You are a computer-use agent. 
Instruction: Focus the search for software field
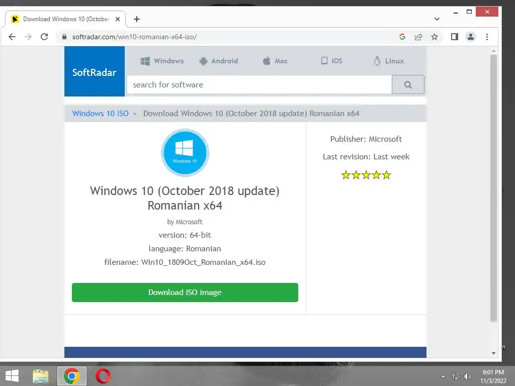260,84
